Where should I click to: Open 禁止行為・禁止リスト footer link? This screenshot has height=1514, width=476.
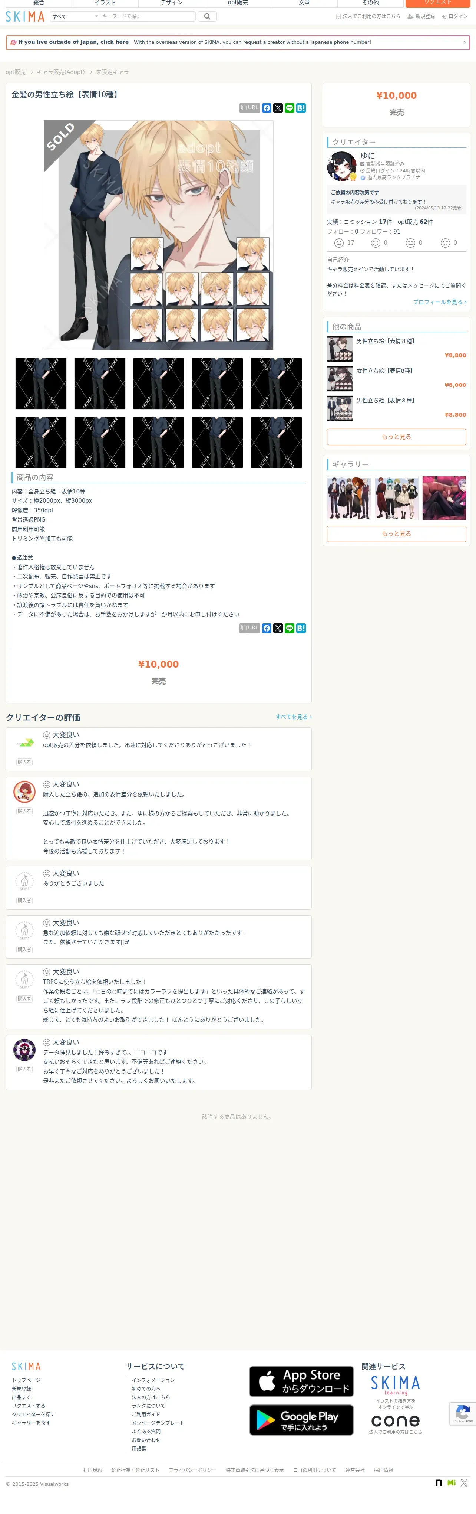[x=135, y=1470]
